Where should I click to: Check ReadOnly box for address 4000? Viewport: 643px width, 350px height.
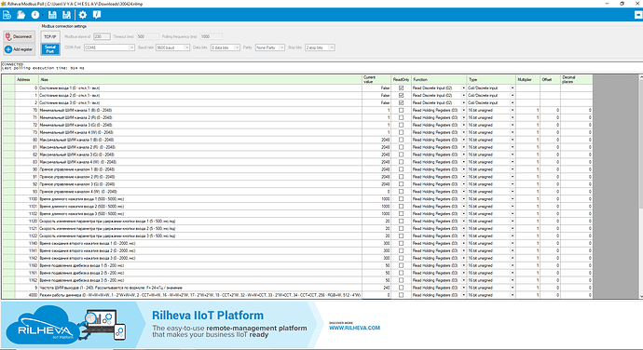click(401, 295)
